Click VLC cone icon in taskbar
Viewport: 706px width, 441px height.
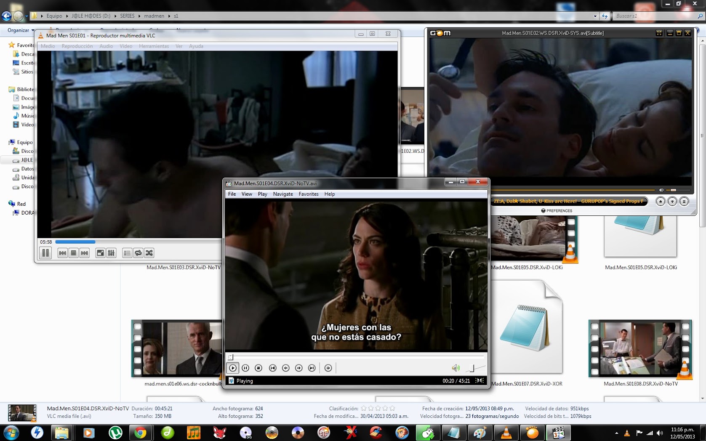[506, 433]
